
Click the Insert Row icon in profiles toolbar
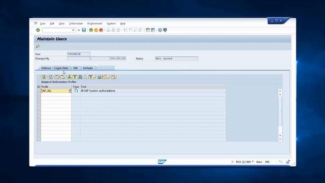(x=57, y=77)
